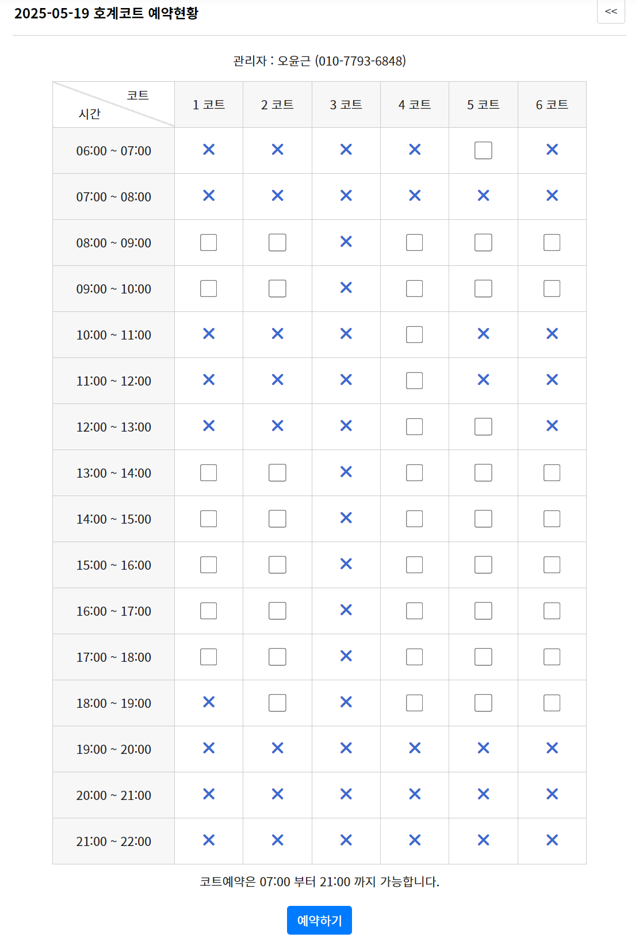Click the X mark on court 3 at 08:00
This screenshot has width=635, height=945.
pyautogui.click(x=346, y=242)
